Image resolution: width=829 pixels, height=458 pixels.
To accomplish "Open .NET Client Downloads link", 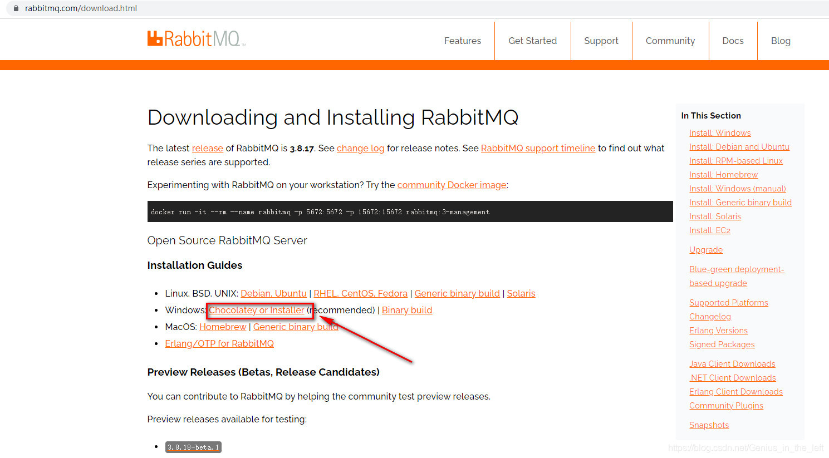I will click(x=733, y=378).
